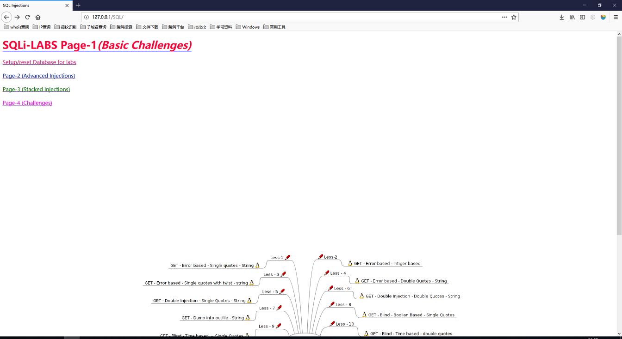Click penguin icon before 'Intiger based'

click(x=350, y=263)
